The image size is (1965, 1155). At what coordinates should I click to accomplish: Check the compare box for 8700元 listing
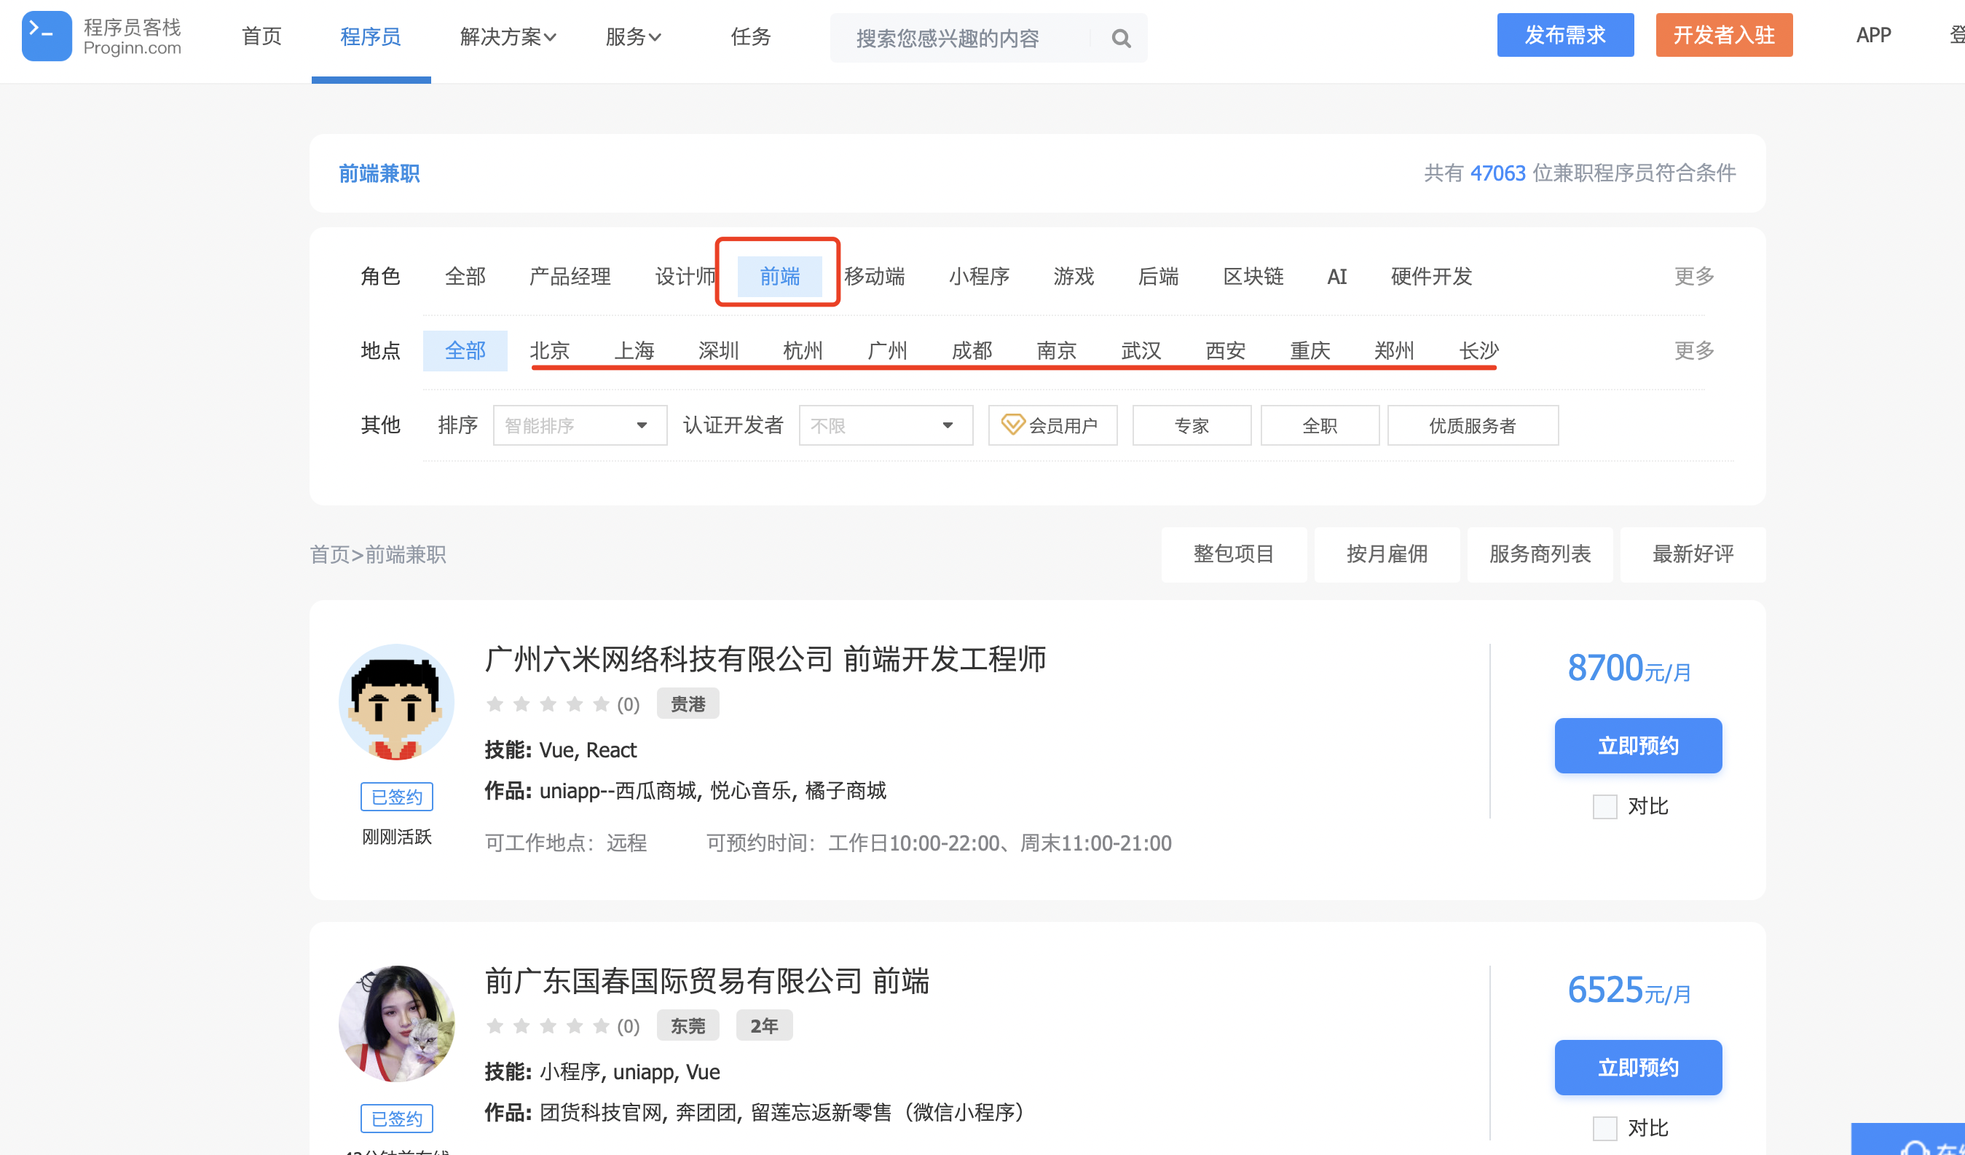tap(1604, 806)
